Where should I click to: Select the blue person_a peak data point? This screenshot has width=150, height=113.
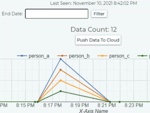click(x=61, y=59)
